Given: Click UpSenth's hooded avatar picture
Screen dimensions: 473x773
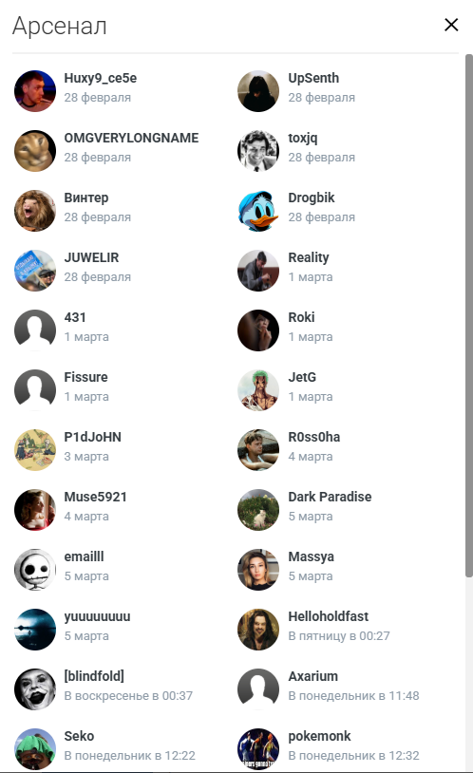Looking at the screenshot, I should click(x=258, y=91).
